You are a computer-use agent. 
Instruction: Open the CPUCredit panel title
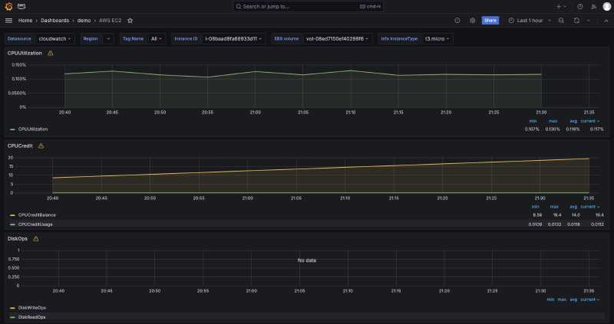(x=20, y=146)
